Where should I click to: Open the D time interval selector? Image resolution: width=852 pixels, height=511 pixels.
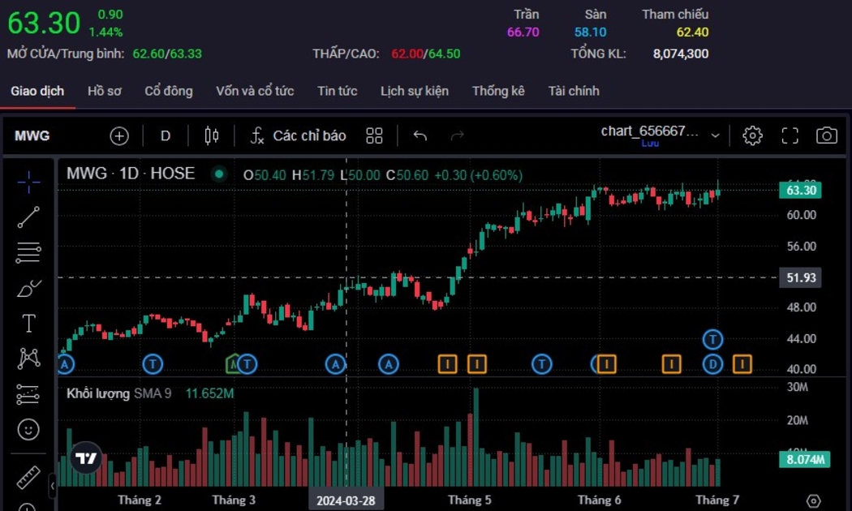tap(166, 135)
